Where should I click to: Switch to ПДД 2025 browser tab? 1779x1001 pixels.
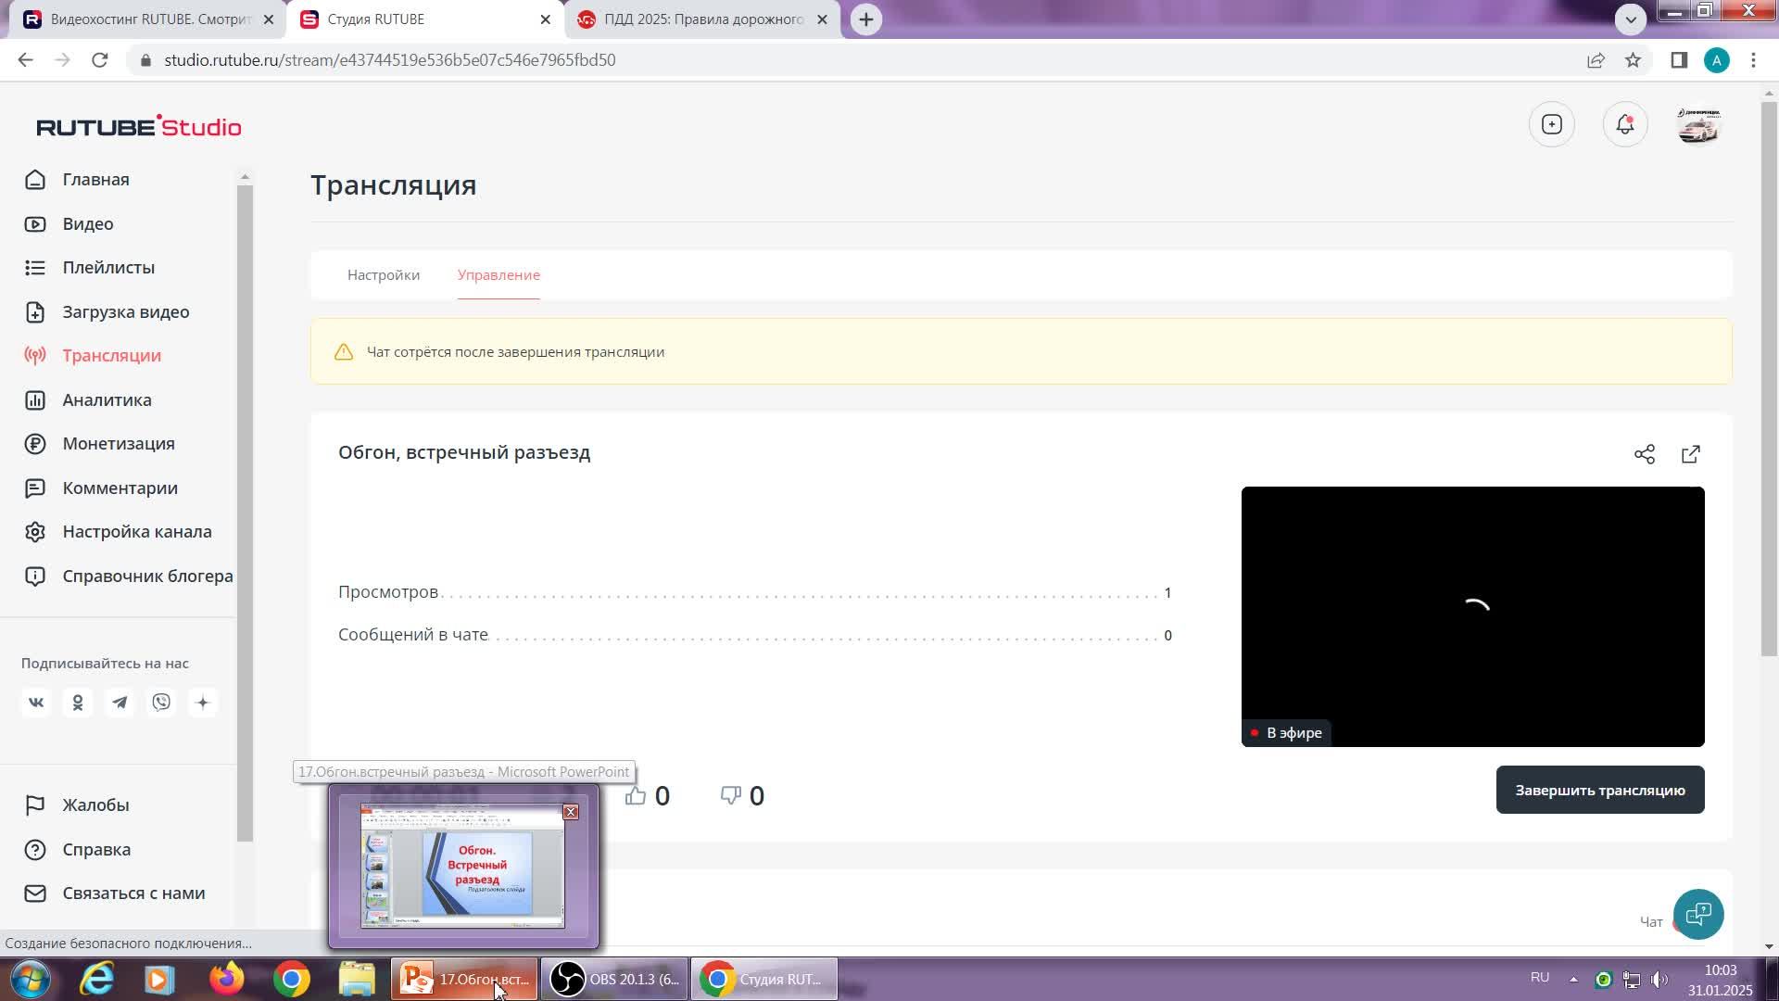point(702,19)
